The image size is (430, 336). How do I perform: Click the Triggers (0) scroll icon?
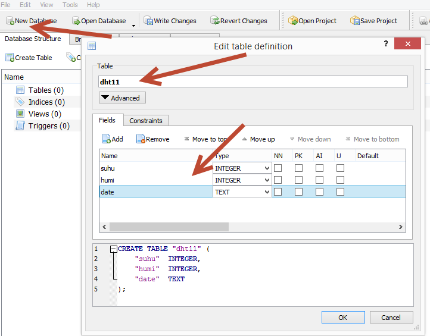point(20,125)
